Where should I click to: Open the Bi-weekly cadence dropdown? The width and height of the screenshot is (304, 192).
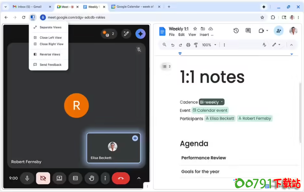click(x=212, y=102)
